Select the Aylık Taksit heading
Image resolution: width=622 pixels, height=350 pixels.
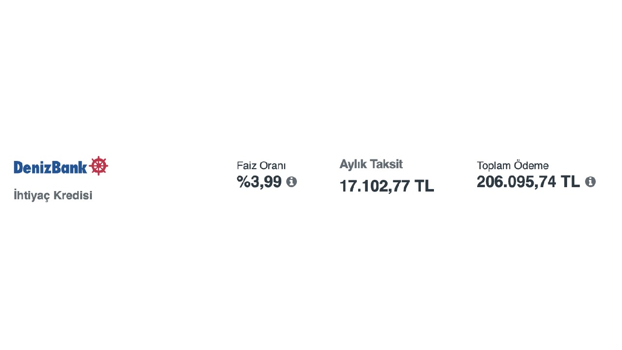coord(371,164)
